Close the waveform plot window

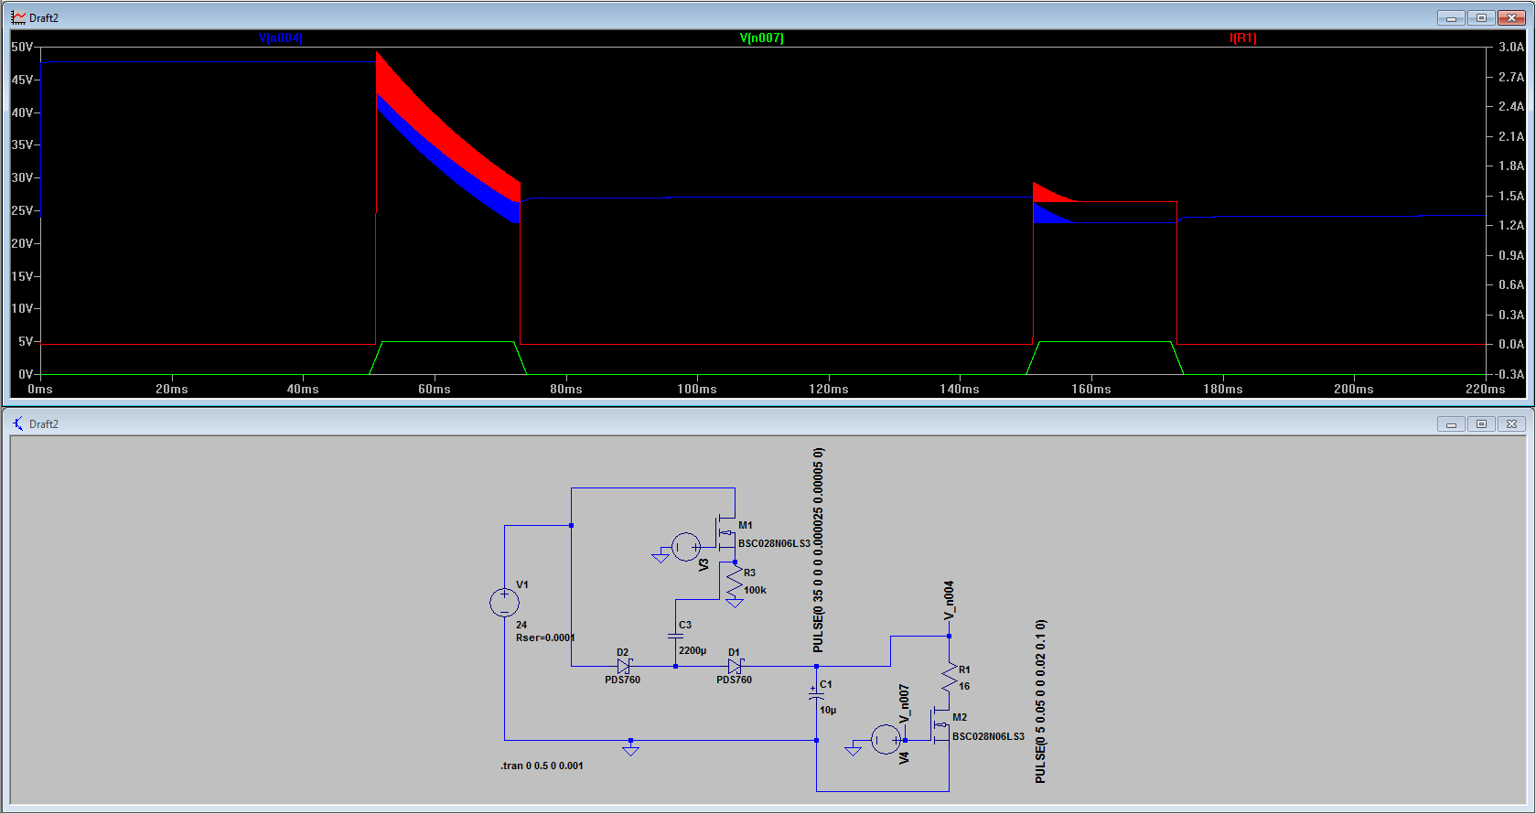coord(1511,17)
